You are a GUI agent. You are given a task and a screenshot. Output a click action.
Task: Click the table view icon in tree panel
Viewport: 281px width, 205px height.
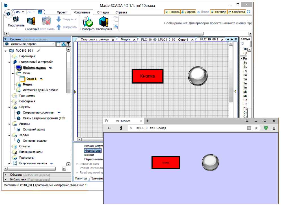click(x=59, y=44)
